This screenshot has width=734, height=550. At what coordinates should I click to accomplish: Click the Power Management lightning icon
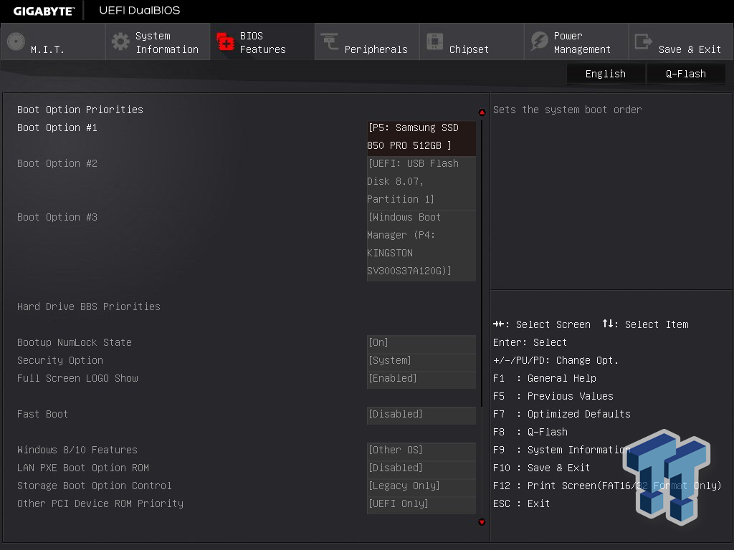[539, 42]
